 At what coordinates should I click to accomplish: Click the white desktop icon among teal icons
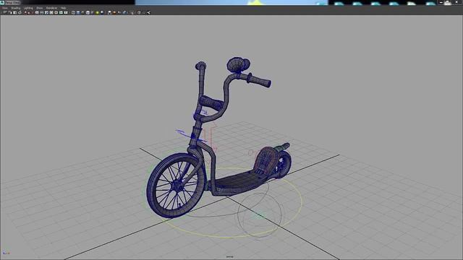point(412,3)
